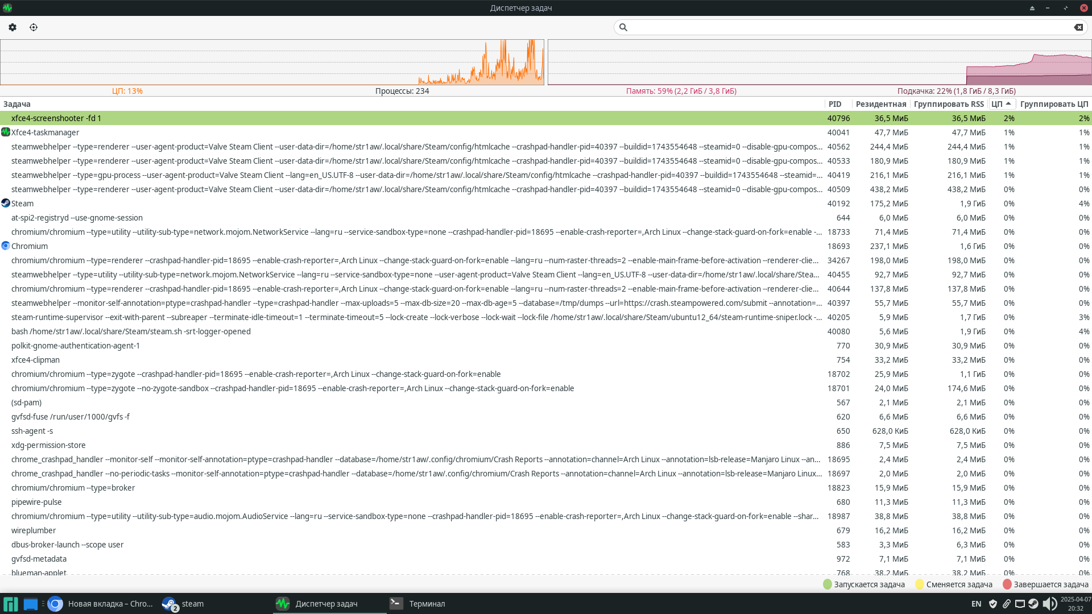Open the Manjaro application menu
Viewport: 1092px width, 614px height.
[x=10, y=604]
